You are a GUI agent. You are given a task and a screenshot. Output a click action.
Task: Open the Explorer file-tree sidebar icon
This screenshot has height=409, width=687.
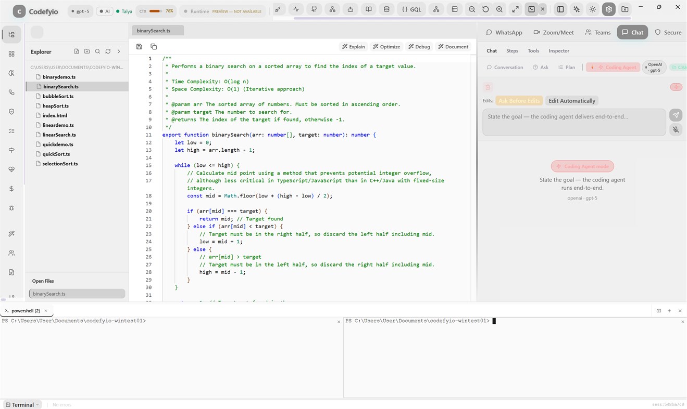pos(11,35)
